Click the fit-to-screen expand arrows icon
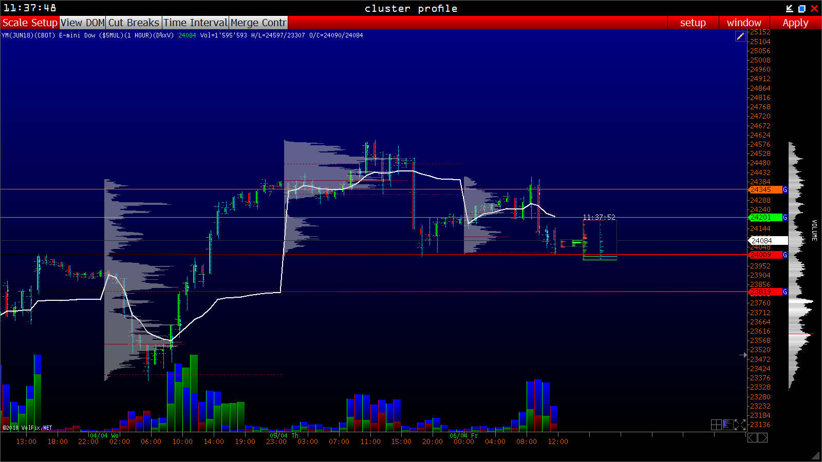822x462 pixels. (x=740, y=425)
